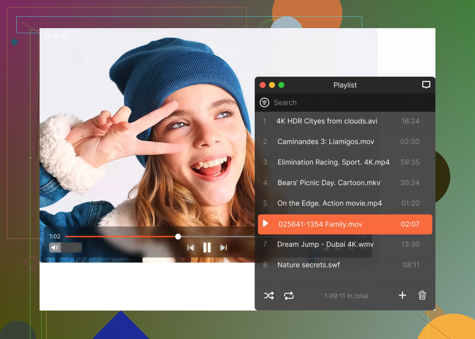Minimize the Playlist window
Viewport: 475px width, 339px height.
(x=272, y=85)
